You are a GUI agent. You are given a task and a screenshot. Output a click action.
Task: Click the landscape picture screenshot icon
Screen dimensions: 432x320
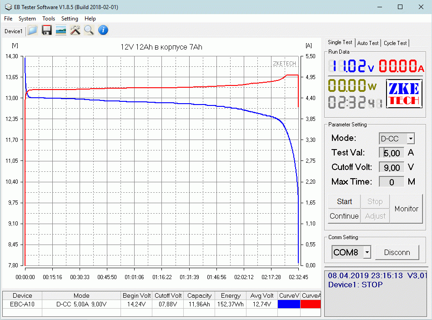pyautogui.click(x=60, y=30)
